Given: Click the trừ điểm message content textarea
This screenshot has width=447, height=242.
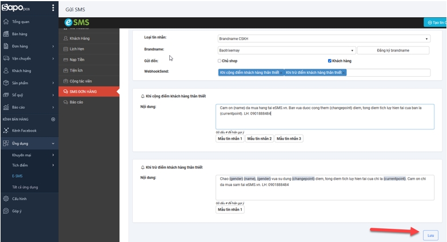Looking at the screenshot, I should (325, 188).
